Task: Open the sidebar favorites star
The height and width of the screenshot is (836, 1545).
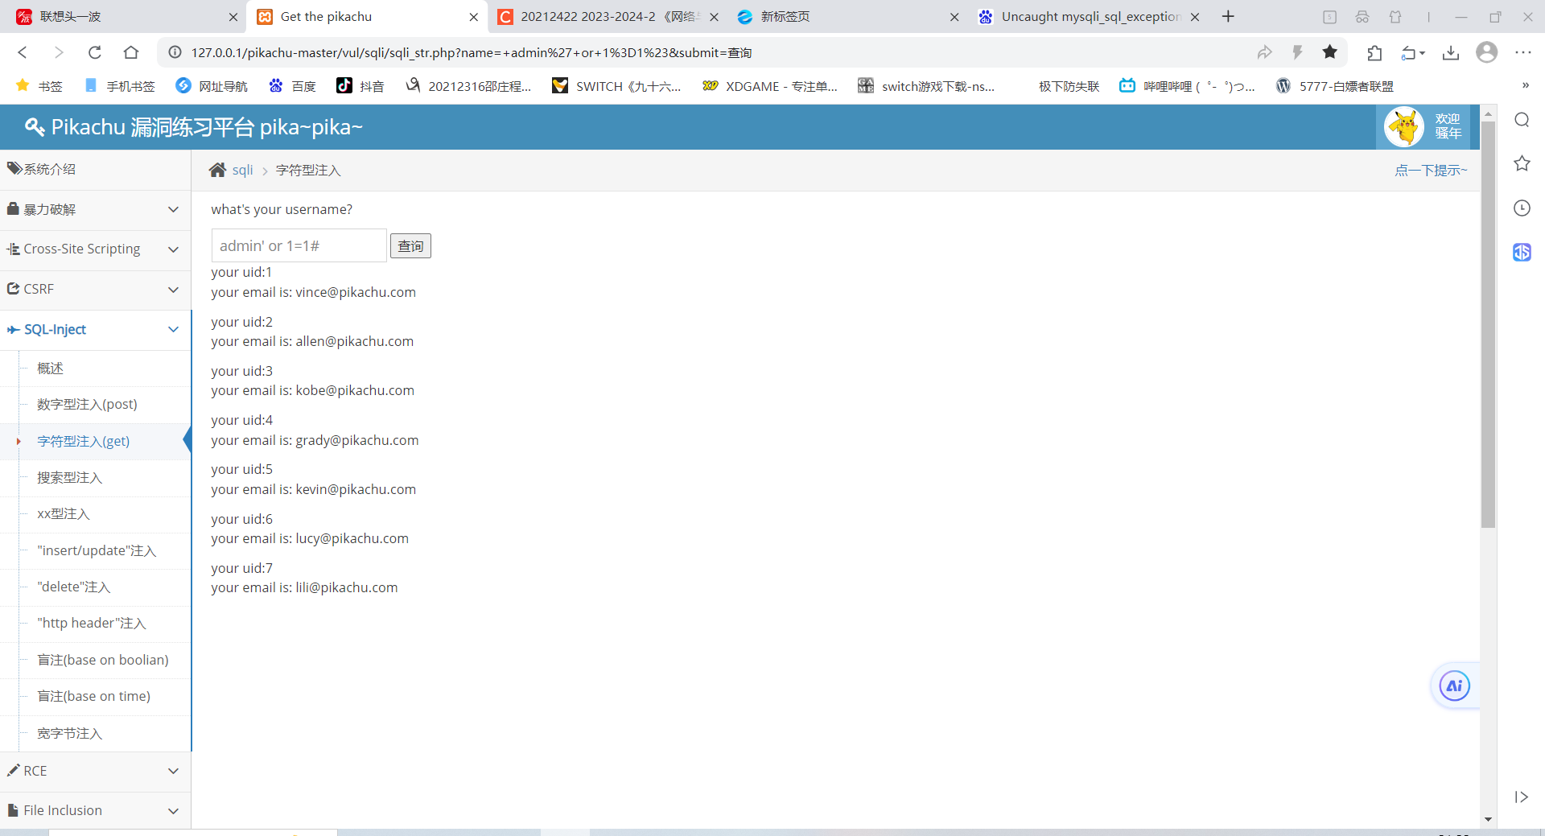Action: [1522, 164]
